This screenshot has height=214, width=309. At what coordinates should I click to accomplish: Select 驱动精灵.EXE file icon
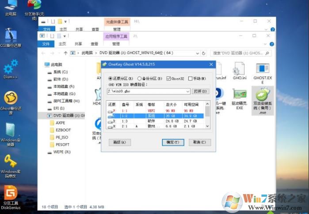[240, 99]
